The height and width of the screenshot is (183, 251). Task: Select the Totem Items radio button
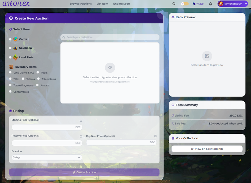click(39, 79)
